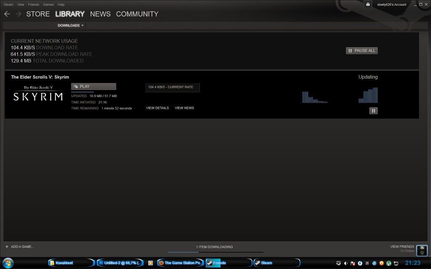Click the blue globe tray icon

(x=374, y=263)
